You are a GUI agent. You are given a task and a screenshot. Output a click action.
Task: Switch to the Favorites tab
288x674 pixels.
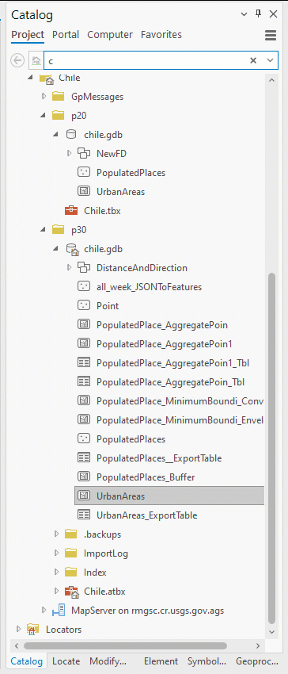click(x=161, y=34)
